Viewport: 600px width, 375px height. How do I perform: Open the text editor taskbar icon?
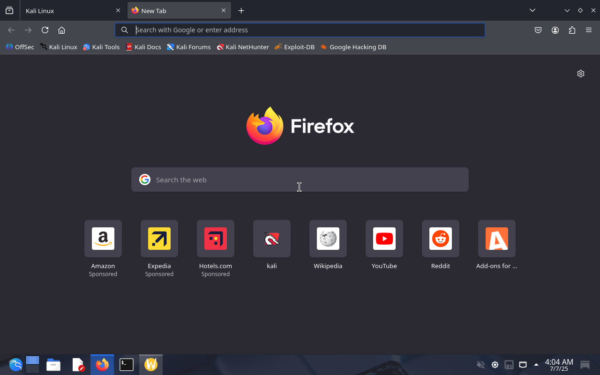click(78, 364)
